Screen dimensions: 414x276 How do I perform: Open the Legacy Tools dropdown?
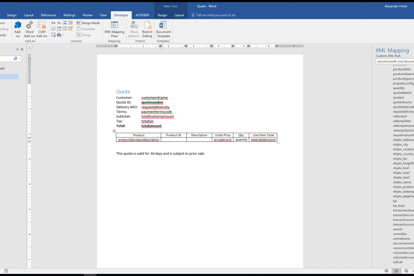tap(60, 35)
